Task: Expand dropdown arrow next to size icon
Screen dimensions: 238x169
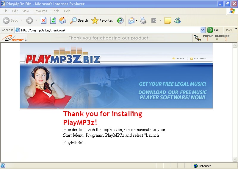Action: click(161, 20)
